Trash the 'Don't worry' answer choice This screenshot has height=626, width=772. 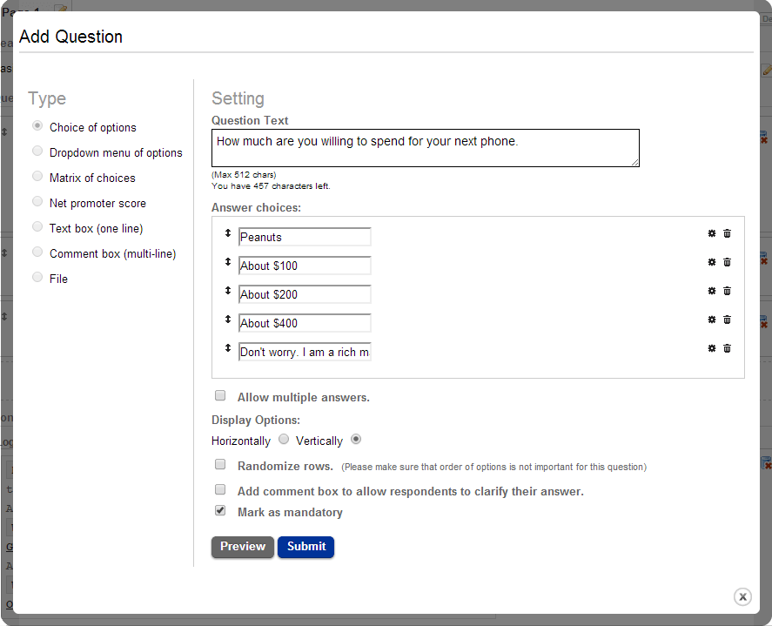pos(728,348)
